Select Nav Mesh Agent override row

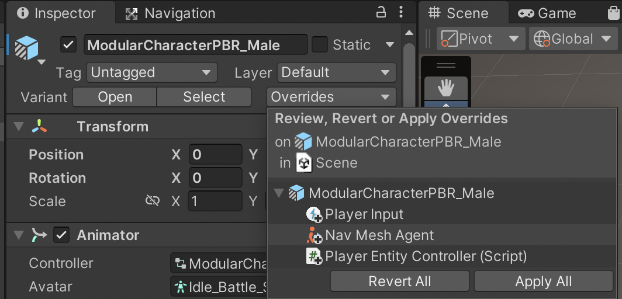tap(442, 235)
